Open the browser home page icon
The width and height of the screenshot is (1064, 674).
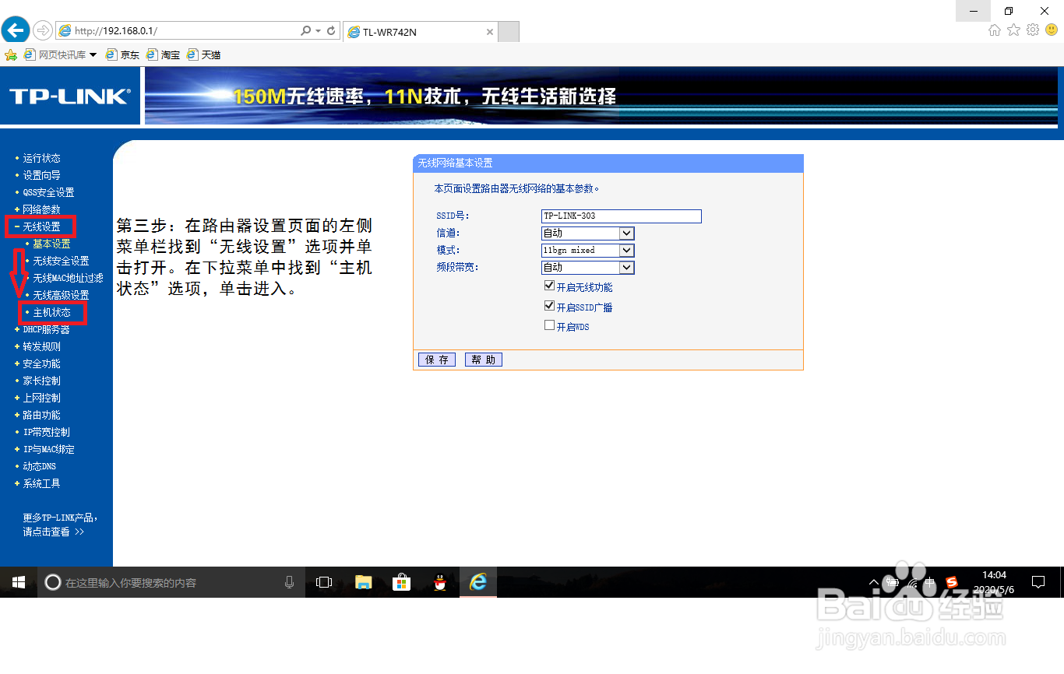coord(994,30)
